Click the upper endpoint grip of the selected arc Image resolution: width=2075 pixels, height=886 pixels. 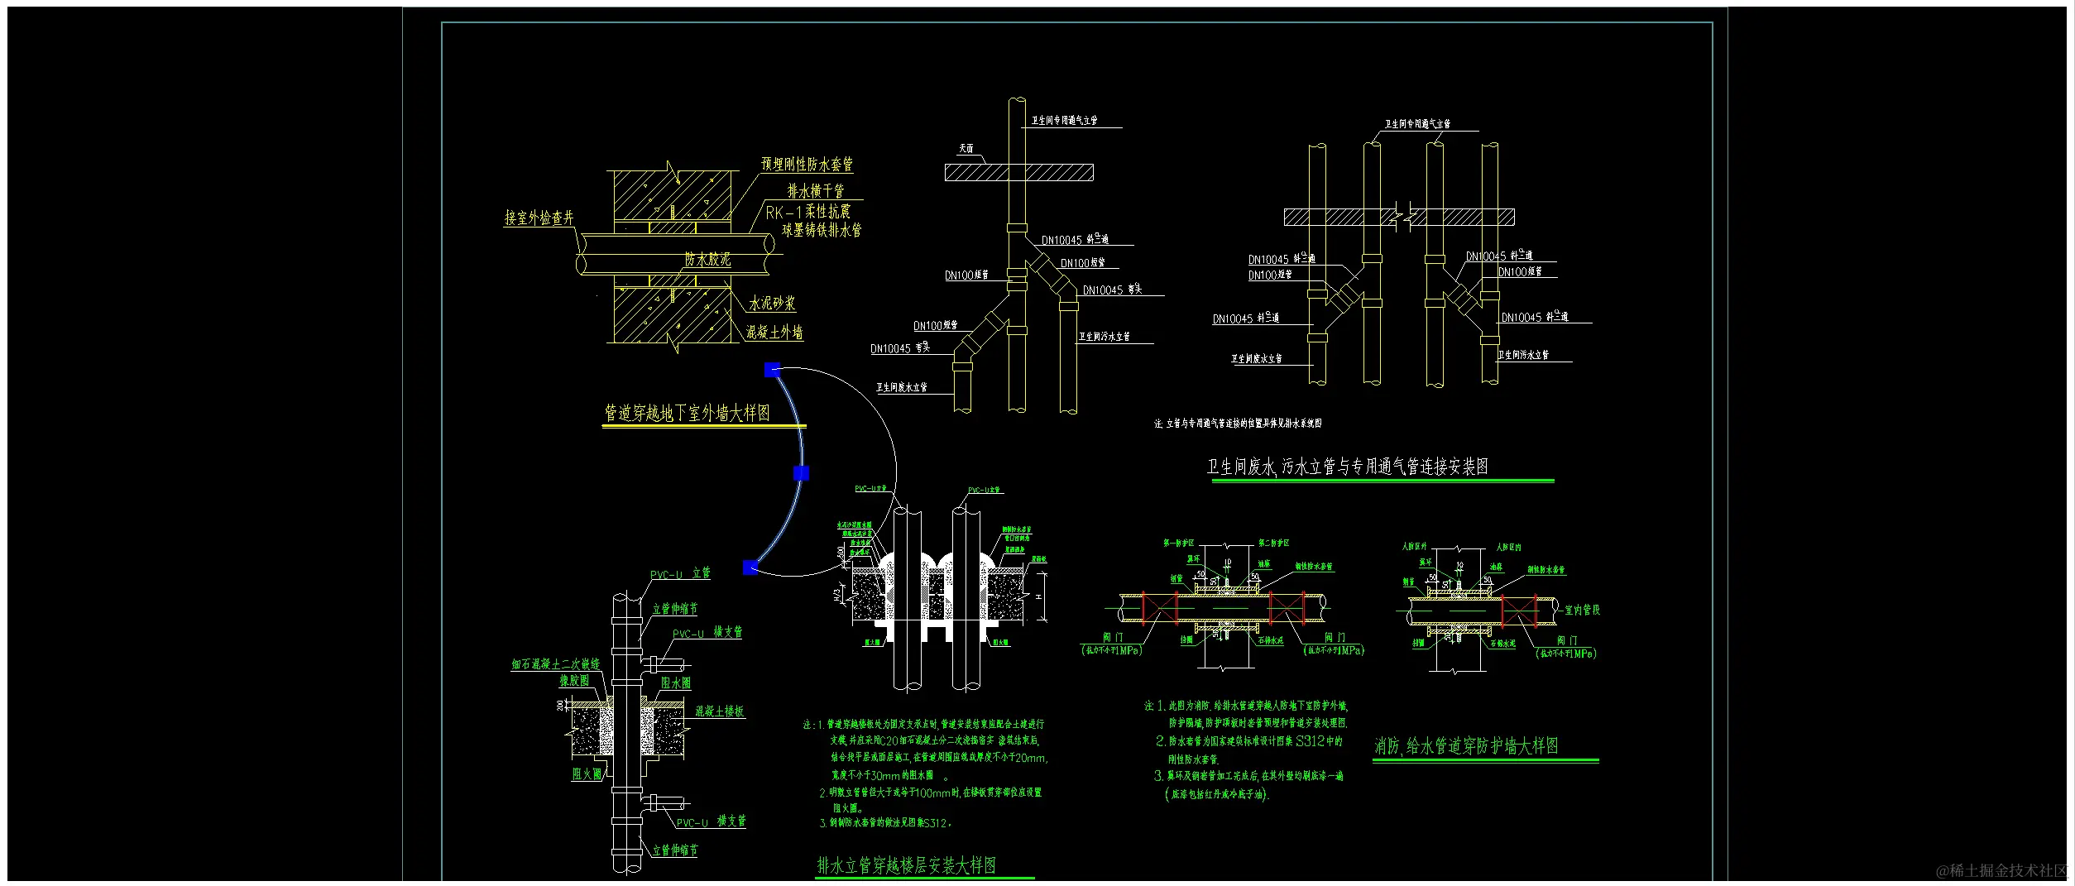pyautogui.click(x=772, y=370)
